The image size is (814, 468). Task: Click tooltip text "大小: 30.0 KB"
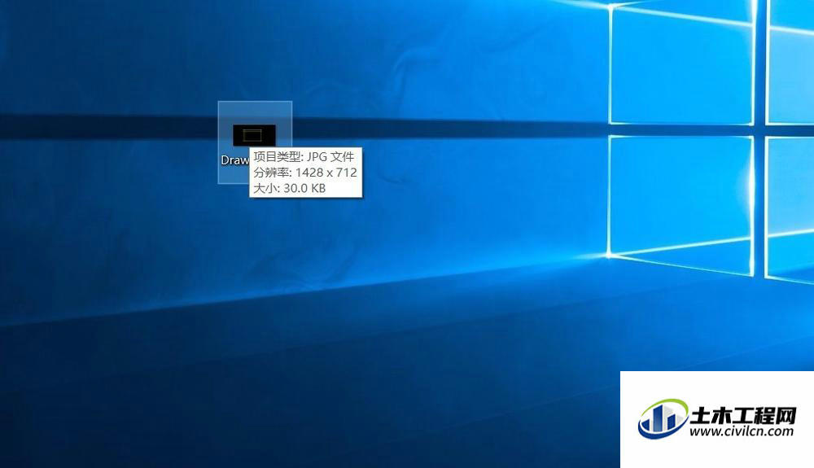[289, 188]
